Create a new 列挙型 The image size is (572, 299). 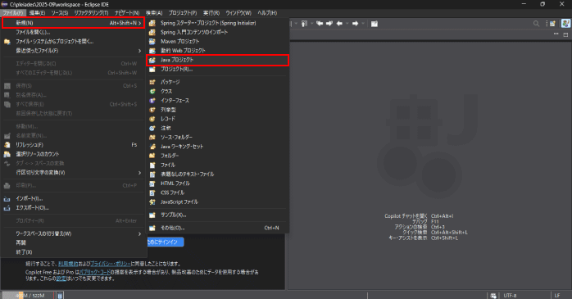pyautogui.click(x=217, y=110)
